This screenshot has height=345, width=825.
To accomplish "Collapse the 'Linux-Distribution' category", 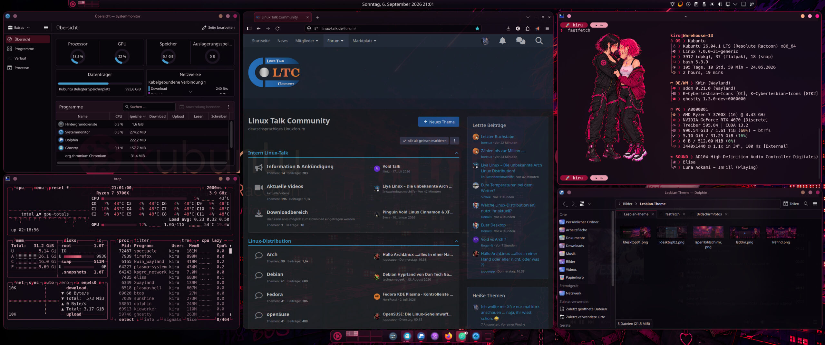I will [457, 241].
